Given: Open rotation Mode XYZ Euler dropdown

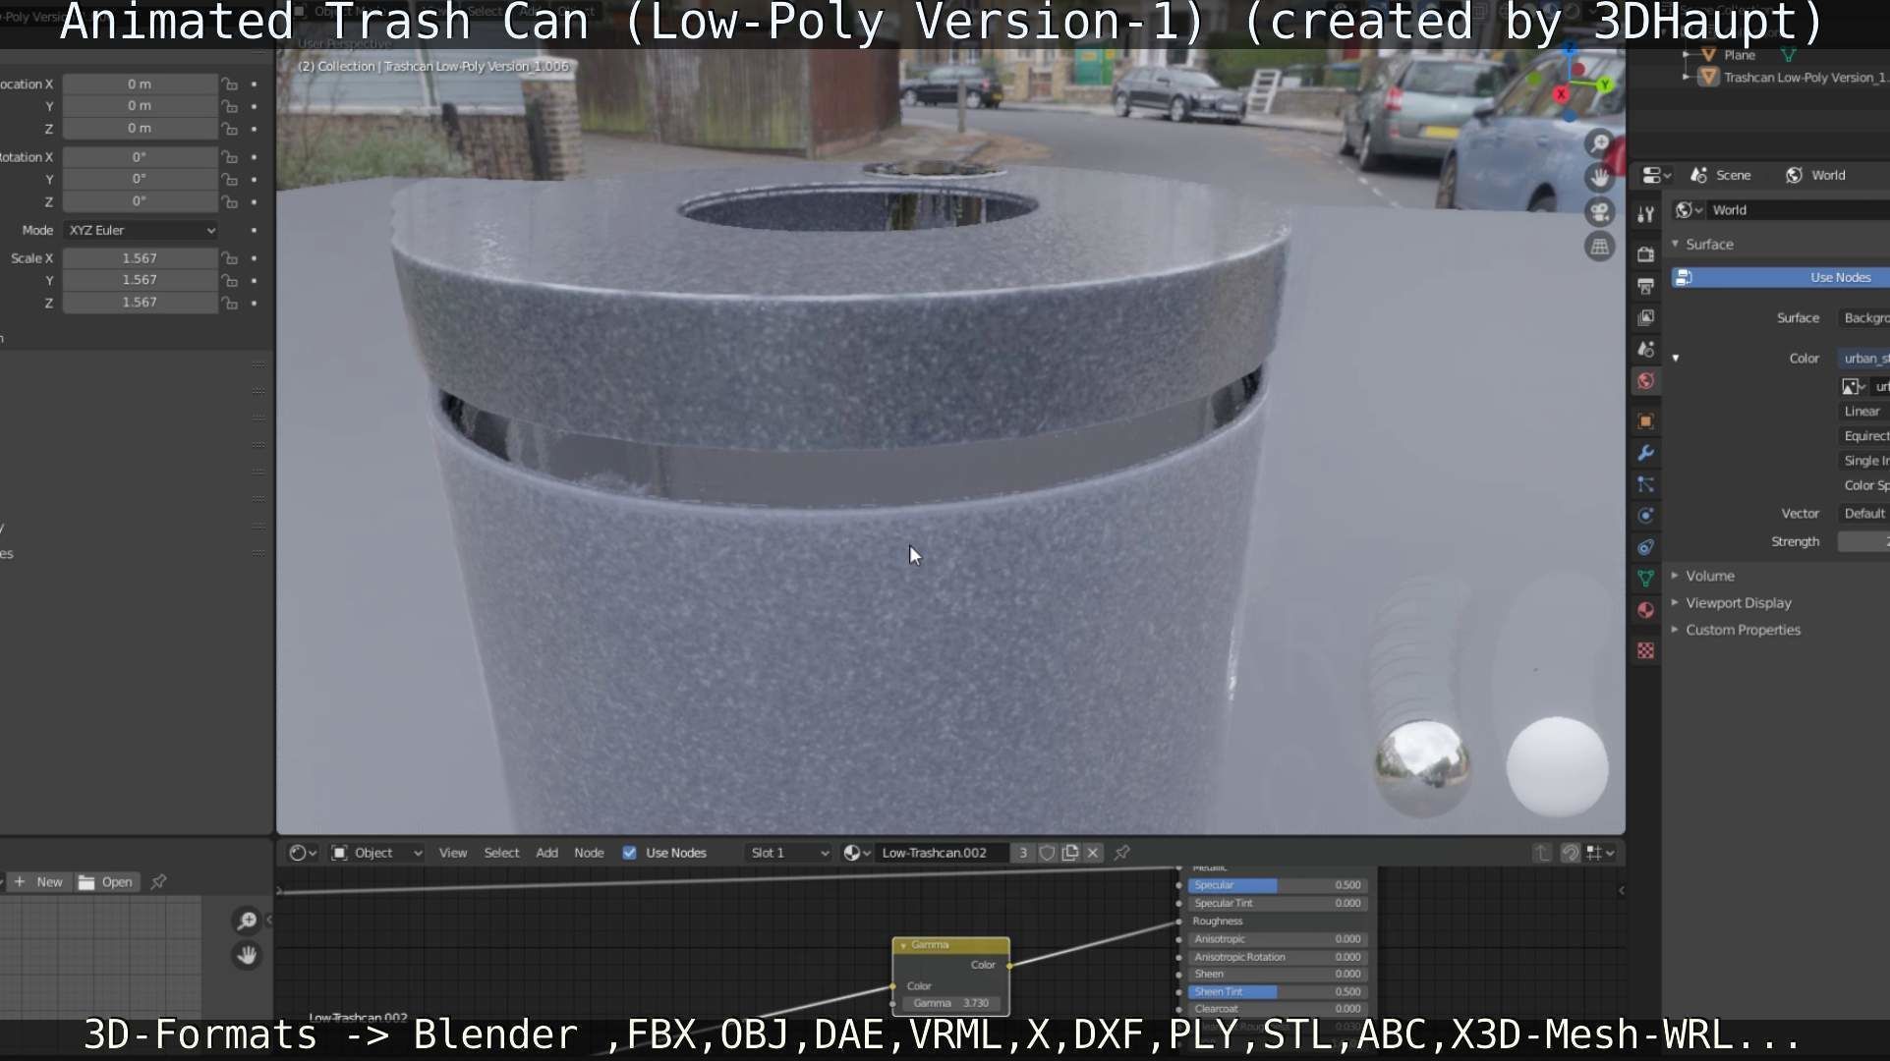Looking at the screenshot, I should (x=141, y=231).
